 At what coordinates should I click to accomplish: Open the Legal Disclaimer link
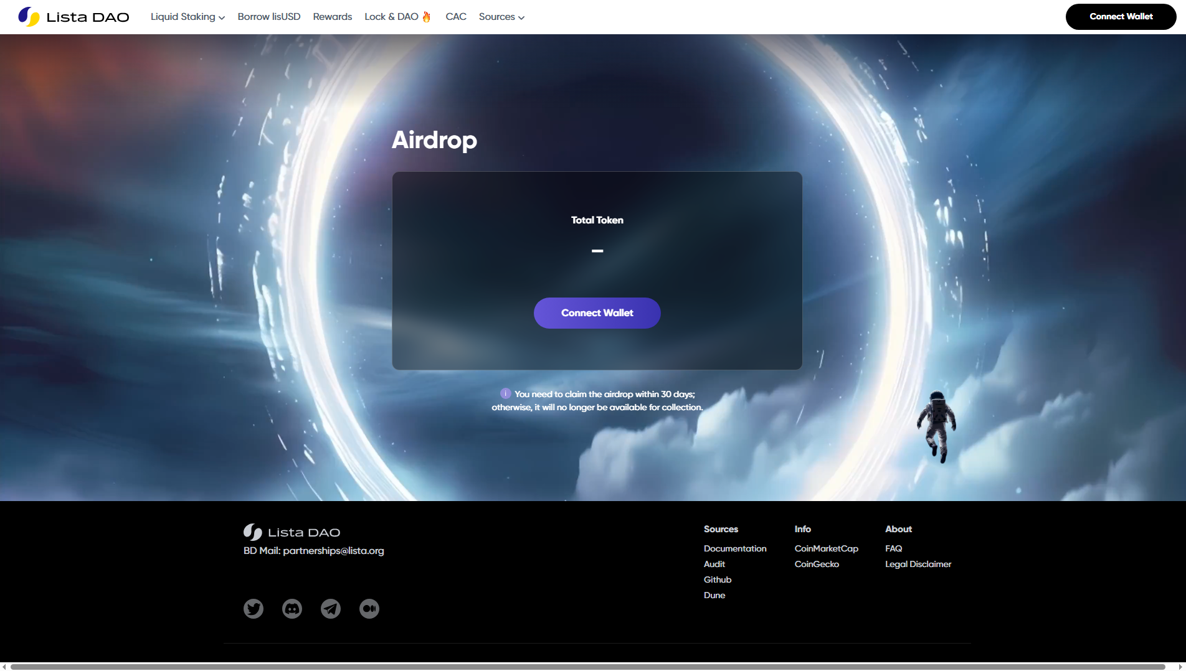[918, 564]
